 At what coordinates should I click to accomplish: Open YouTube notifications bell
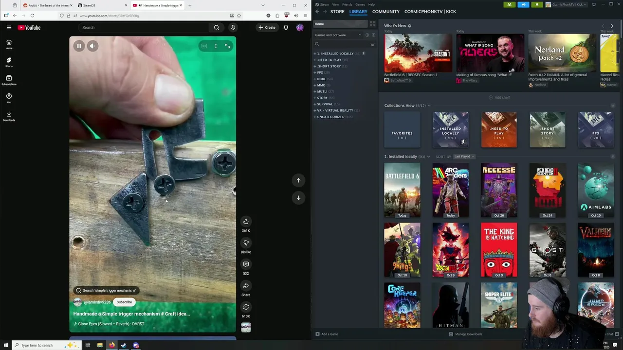tap(286, 28)
